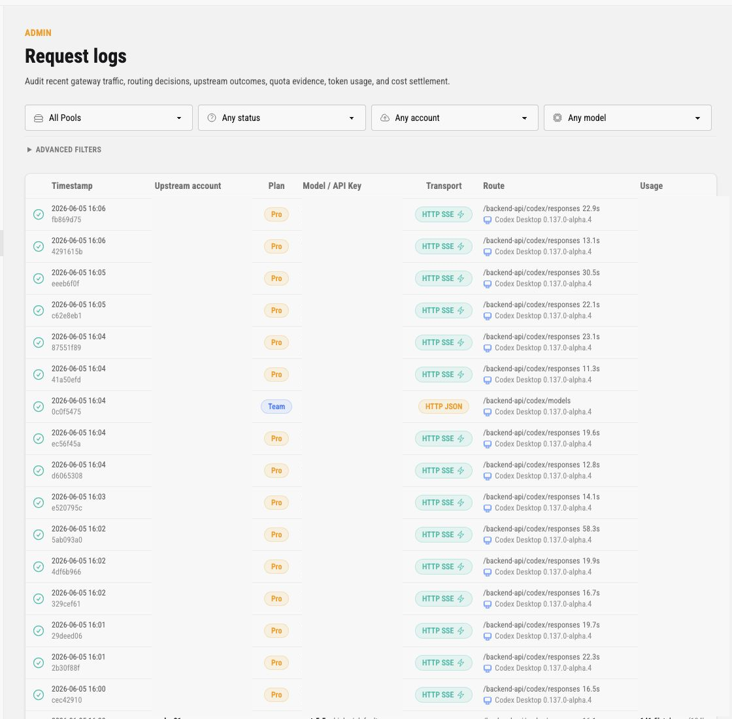Open the All Pools dropdown
Screen dimensions: 732x719
(x=108, y=118)
